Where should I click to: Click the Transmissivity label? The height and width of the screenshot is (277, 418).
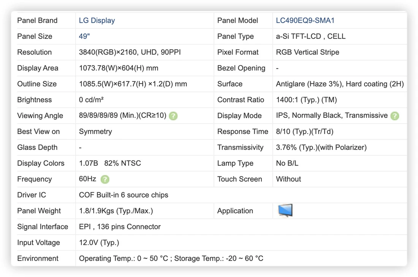[x=240, y=147]
